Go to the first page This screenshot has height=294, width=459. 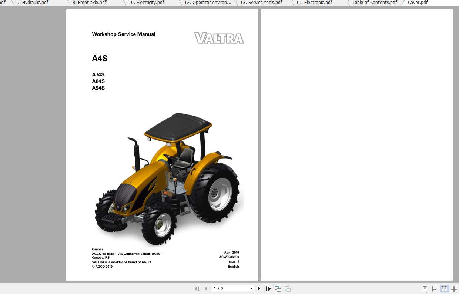click(x=197, y=289)
